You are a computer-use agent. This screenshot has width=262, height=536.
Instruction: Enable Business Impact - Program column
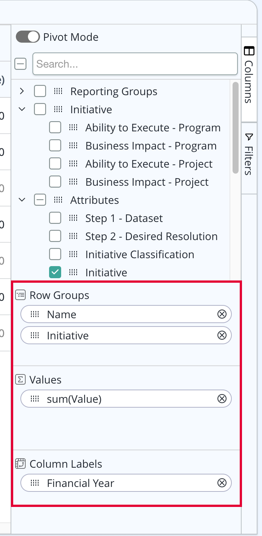pyautogui.click(x=55, y=146)
